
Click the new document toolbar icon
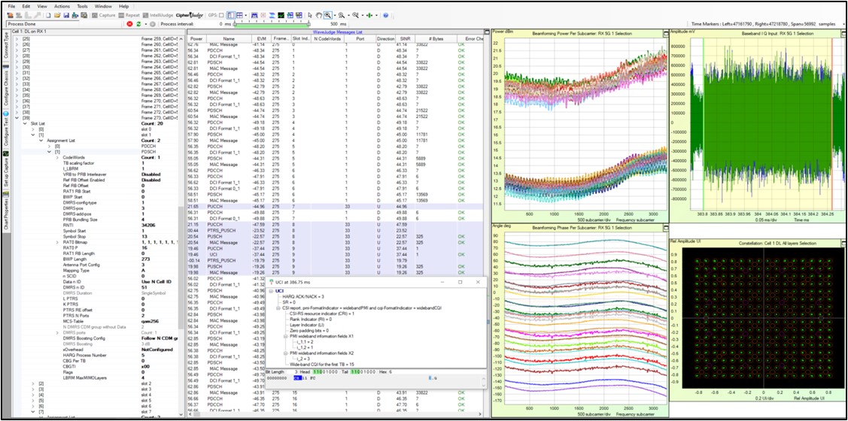click(x=48, y=15)
